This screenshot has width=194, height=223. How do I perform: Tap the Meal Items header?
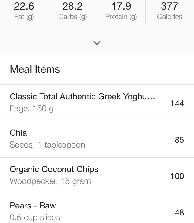pos(35,69)
